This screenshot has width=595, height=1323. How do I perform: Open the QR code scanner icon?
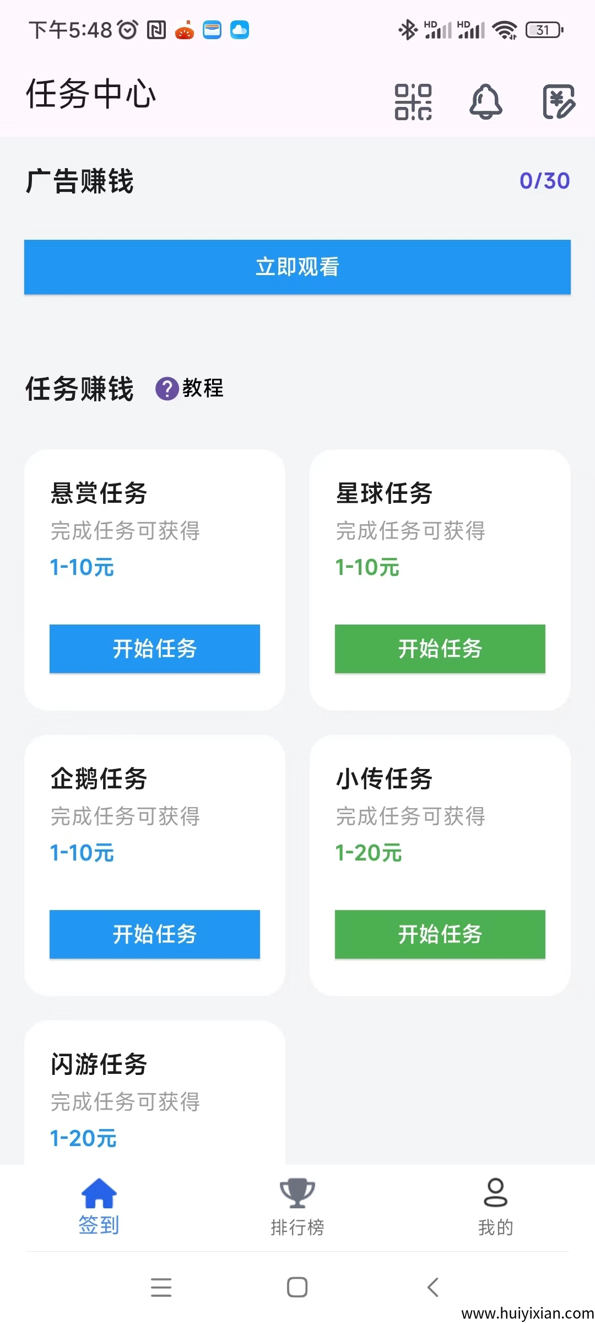[x=413, y=102]
